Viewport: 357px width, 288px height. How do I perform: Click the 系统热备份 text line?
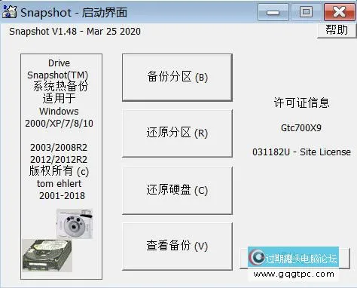point(60,86)
